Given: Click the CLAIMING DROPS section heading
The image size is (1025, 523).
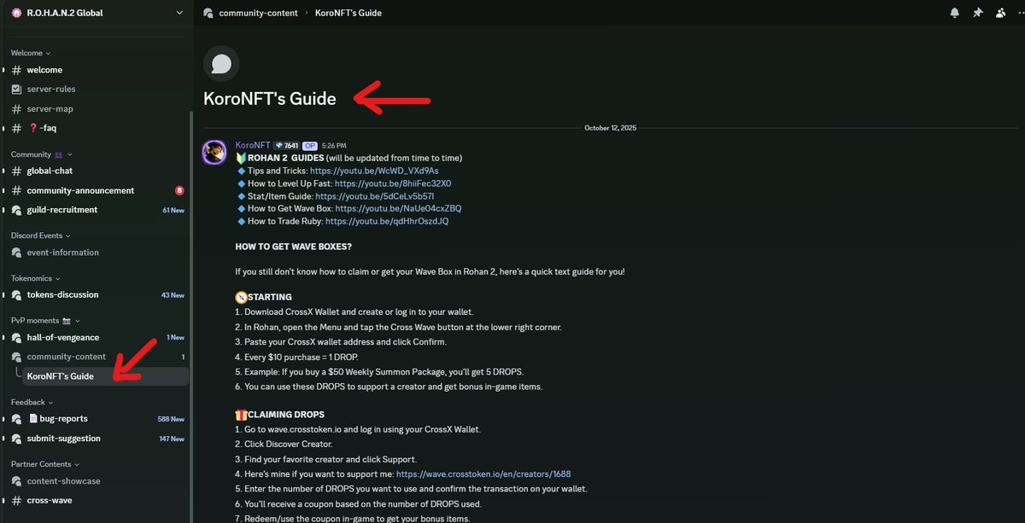Looking at the screenshot, I should (x=286, y=415).
